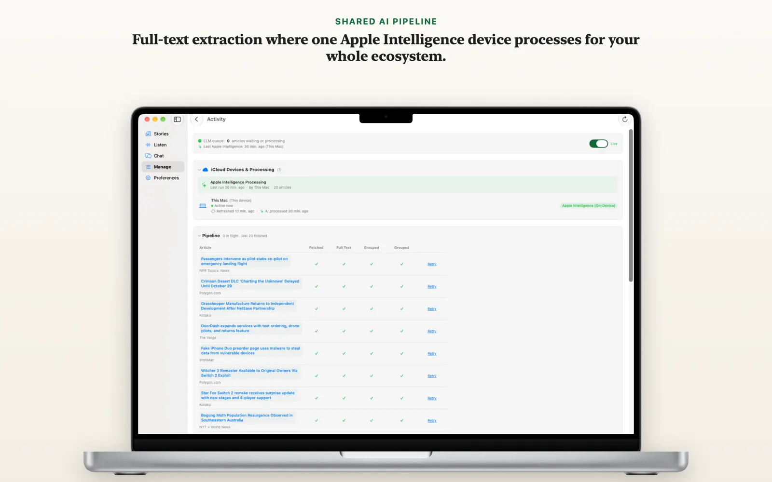Click Full Text checkmark for Crimson Desert row
The width and height of the screenshot is (772, 482).
point(344,286)
